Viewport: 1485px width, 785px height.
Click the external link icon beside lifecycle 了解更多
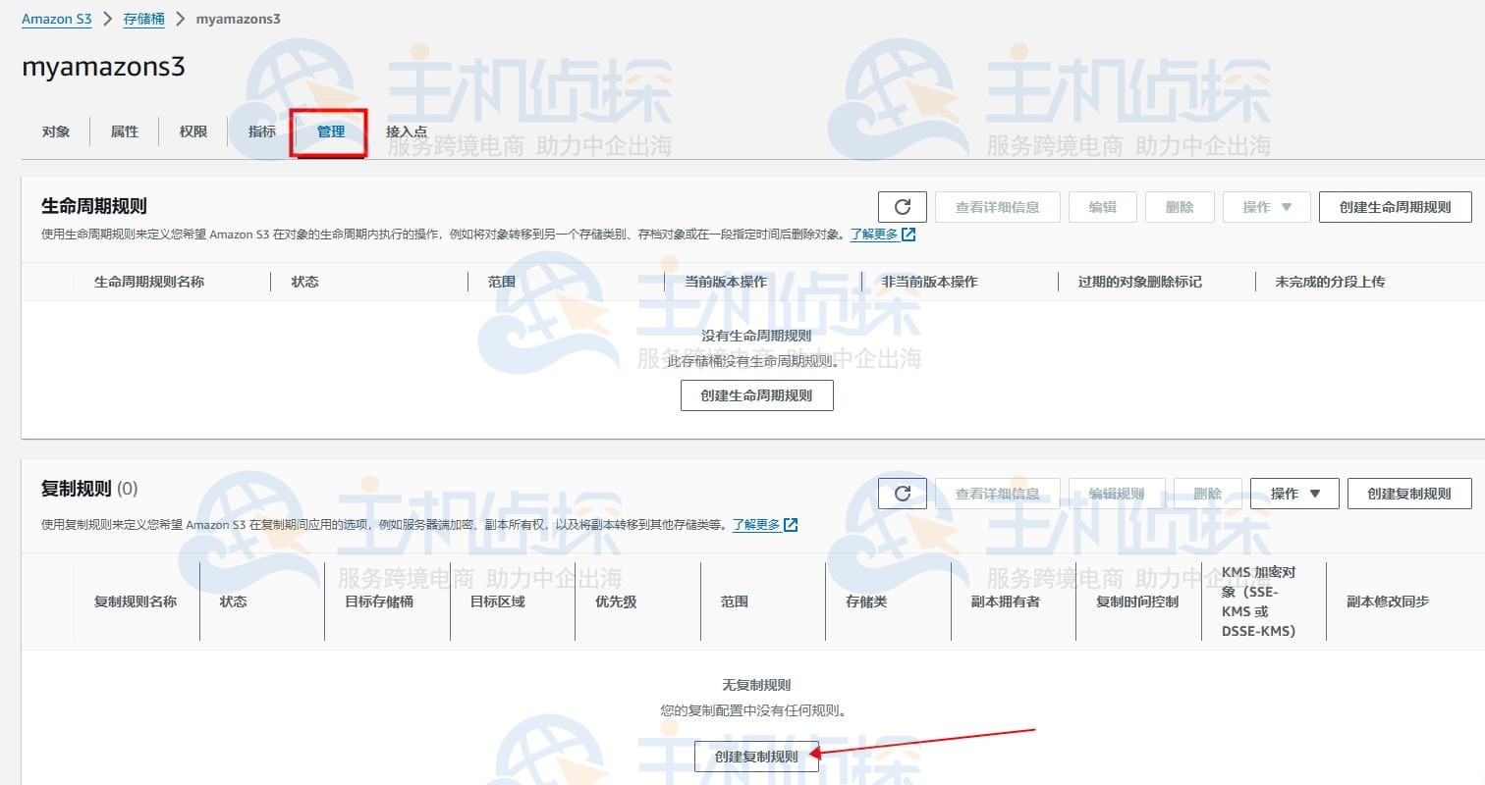pos(906,235)
